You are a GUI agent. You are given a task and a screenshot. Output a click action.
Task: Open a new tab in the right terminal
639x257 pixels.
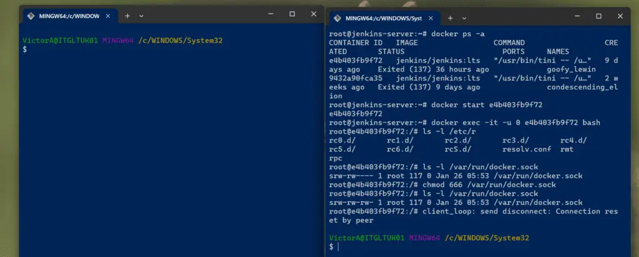click(x=450, y=18)
